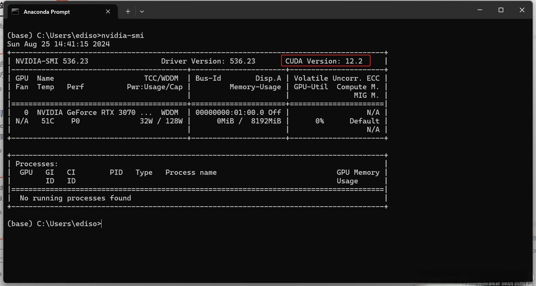Click the terminal icon in tab
This screenshot has height=286, width=536.
15,12
